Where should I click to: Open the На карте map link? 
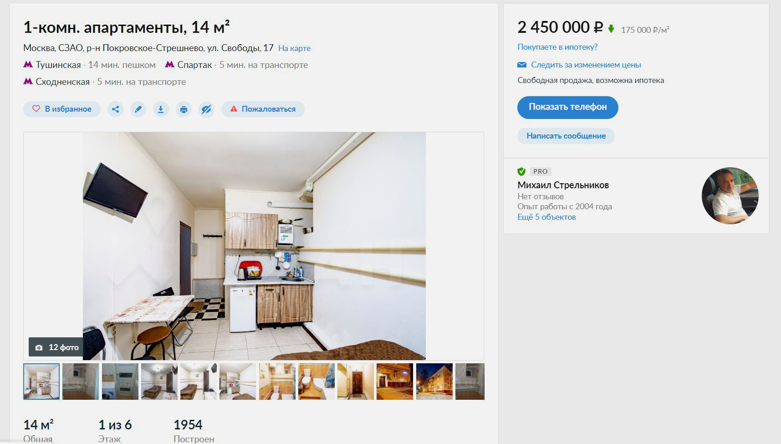[294, 48]
